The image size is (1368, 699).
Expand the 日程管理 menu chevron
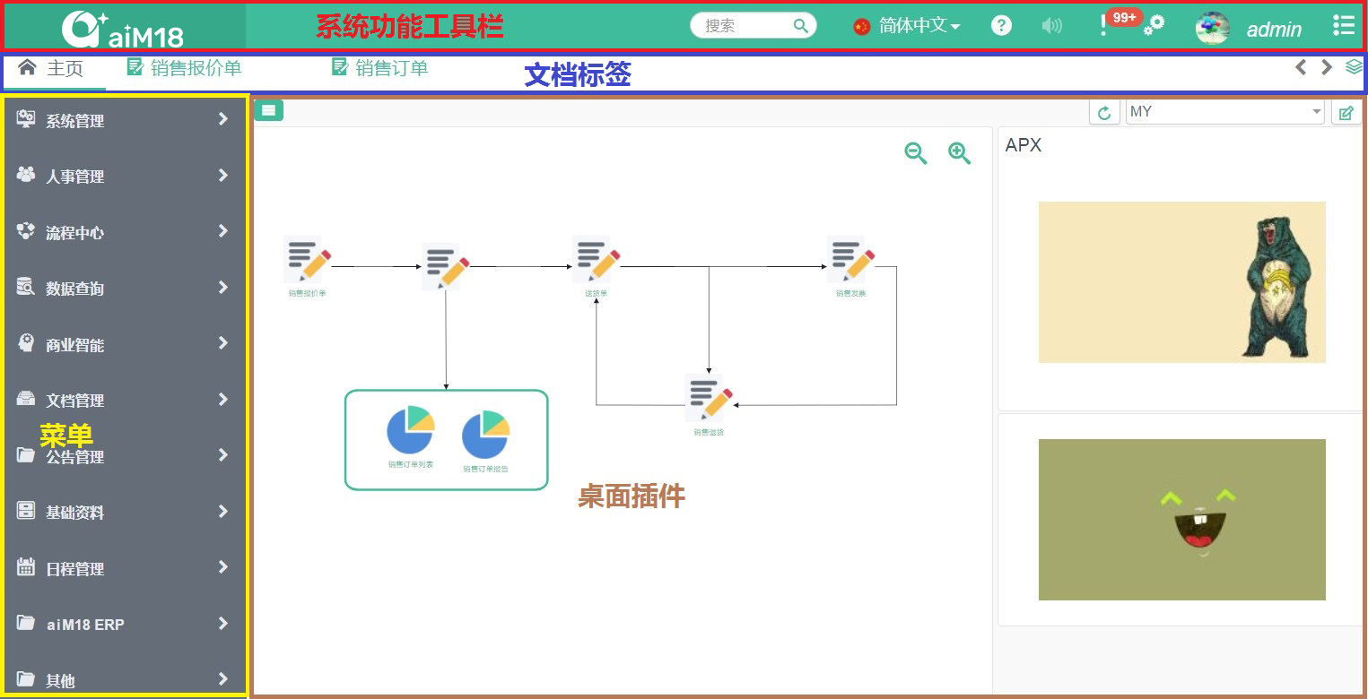[x=223, y=567]
